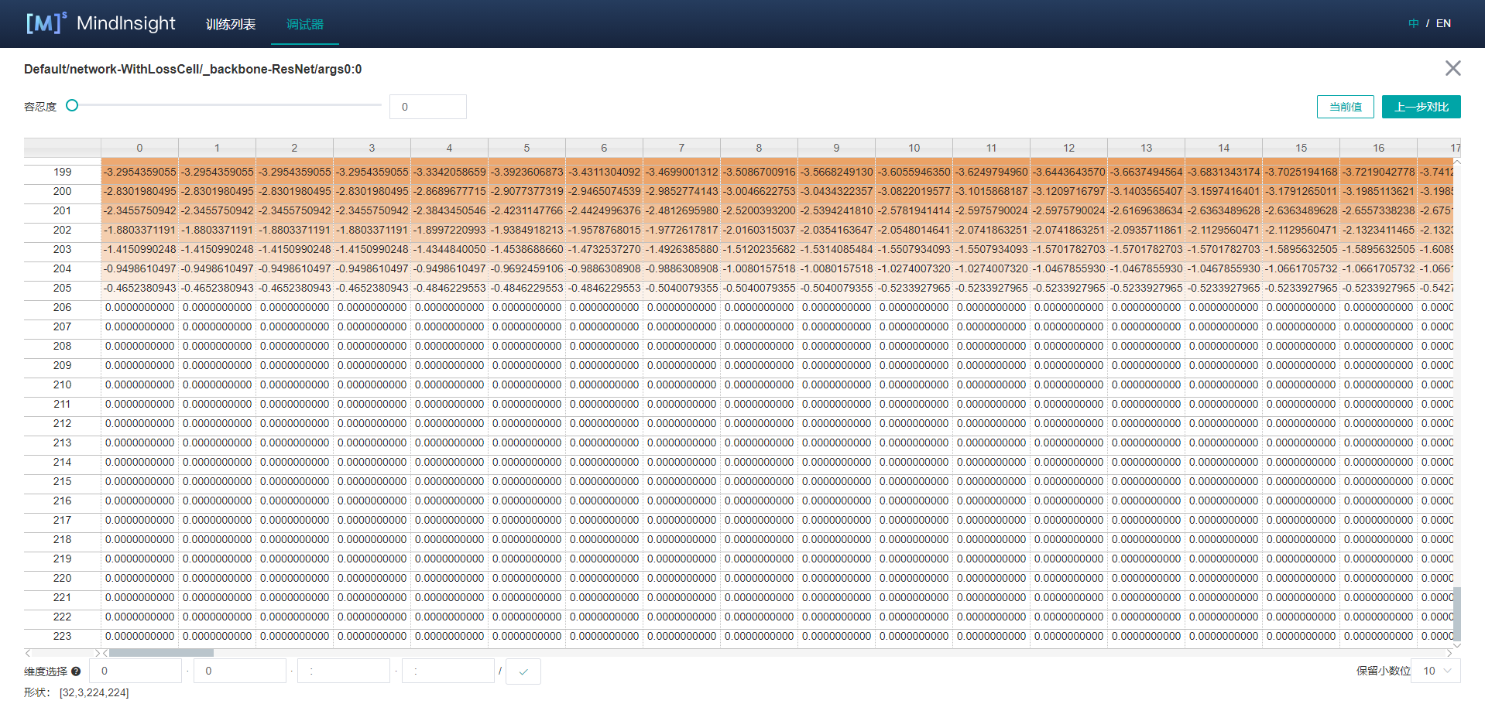The width and height of the screenshot is (1485, 721).
Task: Click the MindInsight logo icon
Action: 46,23
